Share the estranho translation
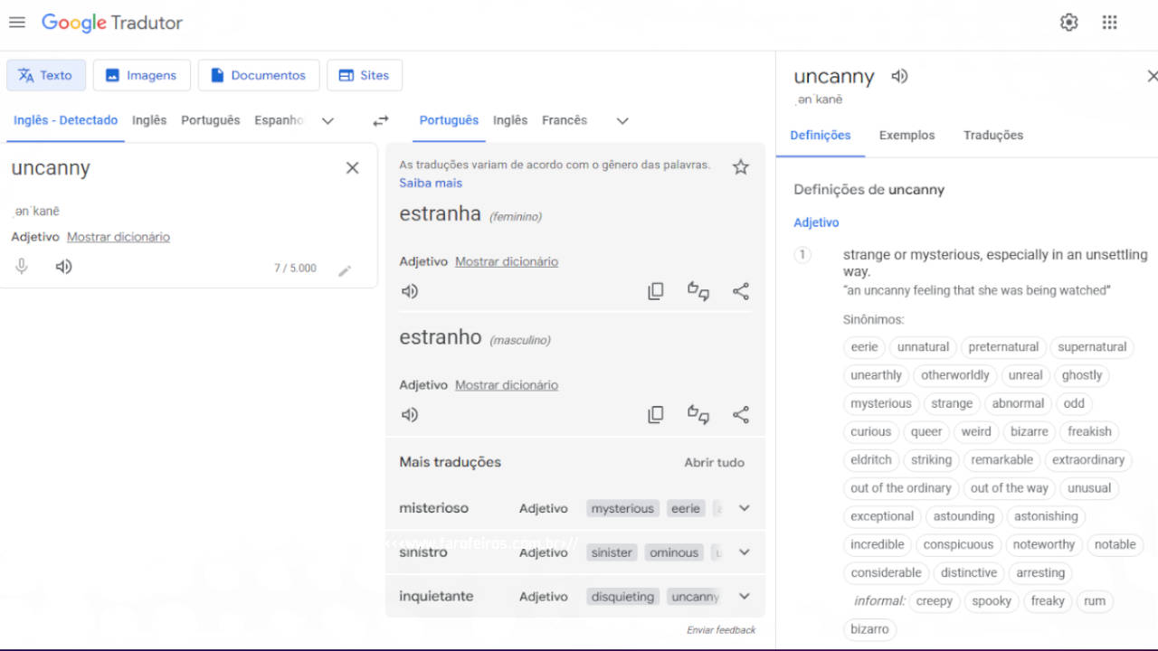1158x651 pixels. point(741,415)
